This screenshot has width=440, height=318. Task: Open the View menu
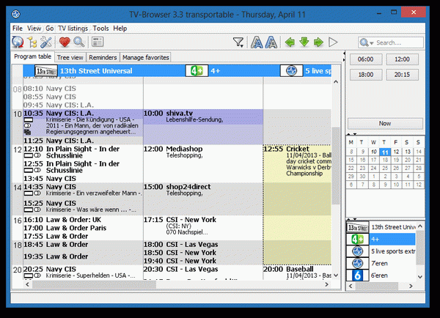pyautogui.click(x=34, y=29)
